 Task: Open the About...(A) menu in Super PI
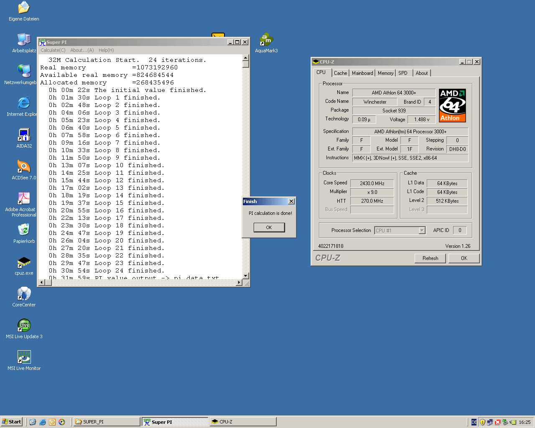[x=82, y=50]
